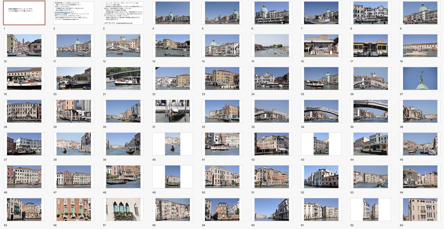Select slide thumbnail numbered 28
Image resolution: width=444 pixels, height=229 pixels.
pyautogui.click(x=24, y=111)
